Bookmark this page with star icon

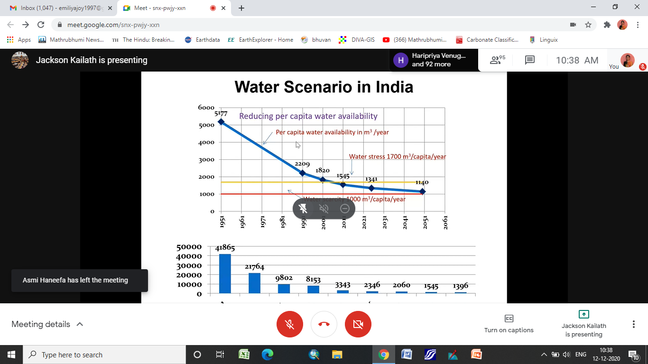click(x=588, y=25)
